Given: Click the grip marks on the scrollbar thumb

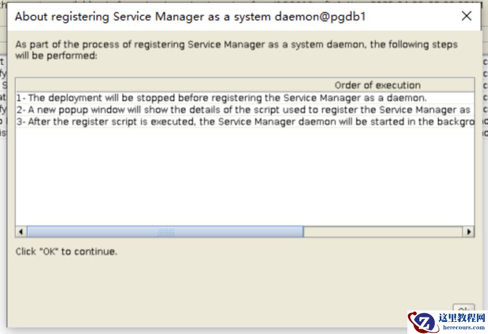Looking at the screenshot, I should coord(165,231).
